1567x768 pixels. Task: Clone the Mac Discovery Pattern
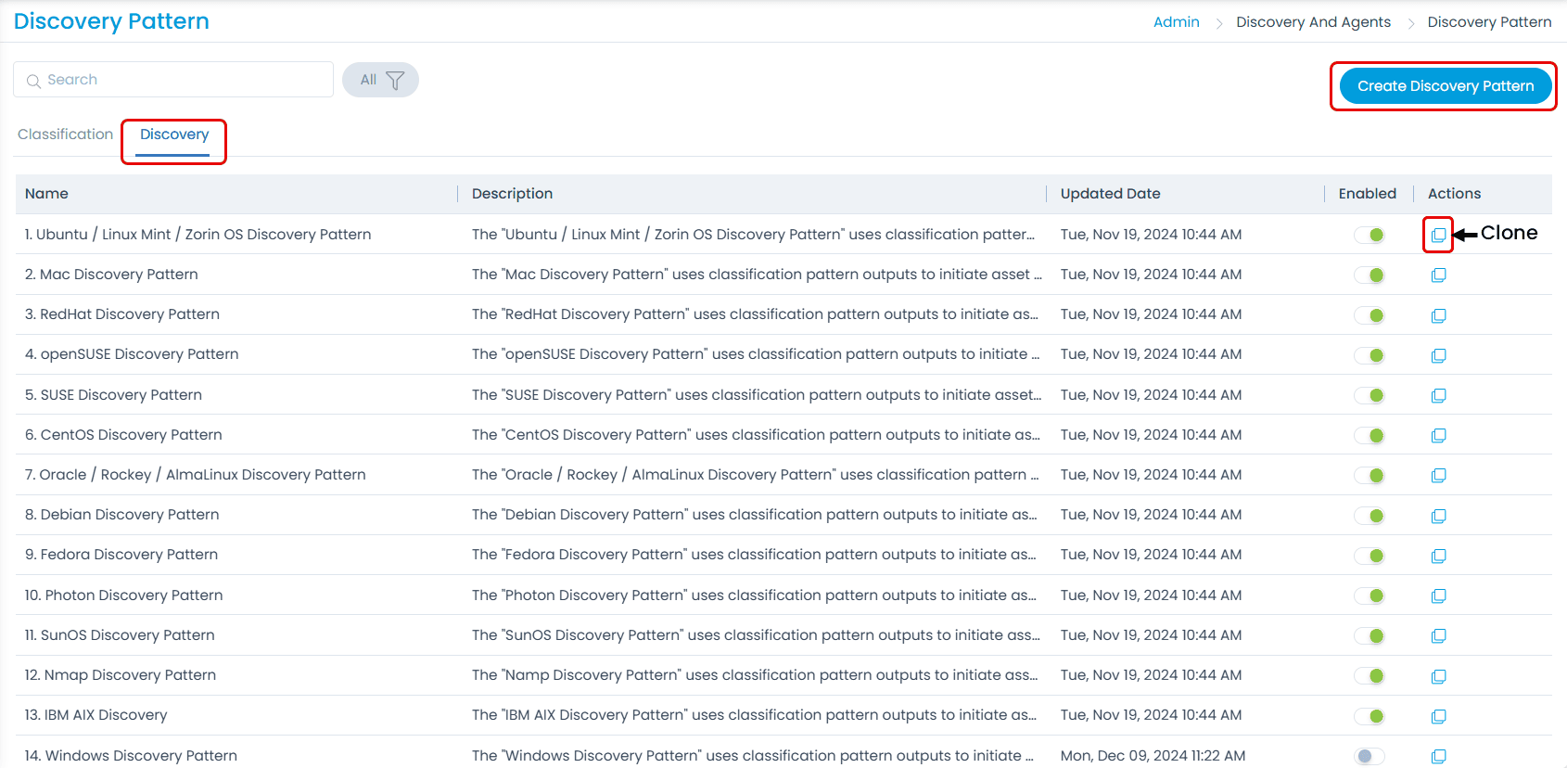1438,275
